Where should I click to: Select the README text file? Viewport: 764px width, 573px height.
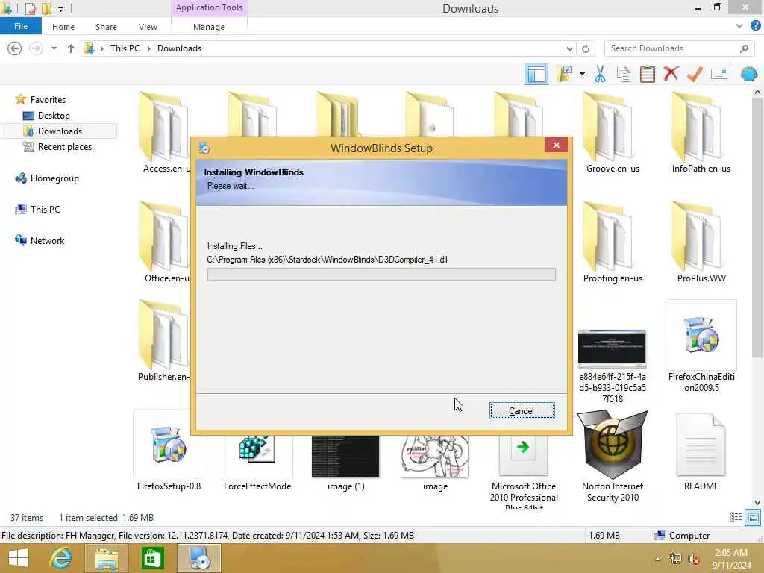tap(701, 451)
